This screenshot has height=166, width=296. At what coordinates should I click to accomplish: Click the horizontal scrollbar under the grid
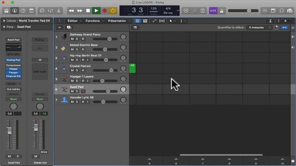pyautogui.click(x=221, y=155)
